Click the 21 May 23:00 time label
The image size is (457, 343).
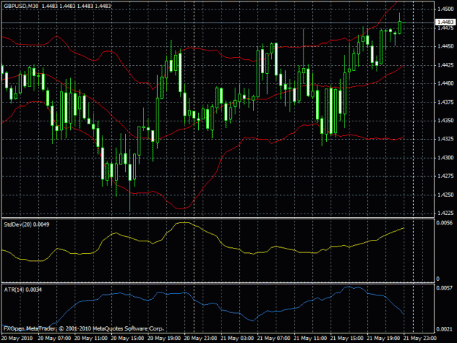pyautogui.click(x=420, y=339)
